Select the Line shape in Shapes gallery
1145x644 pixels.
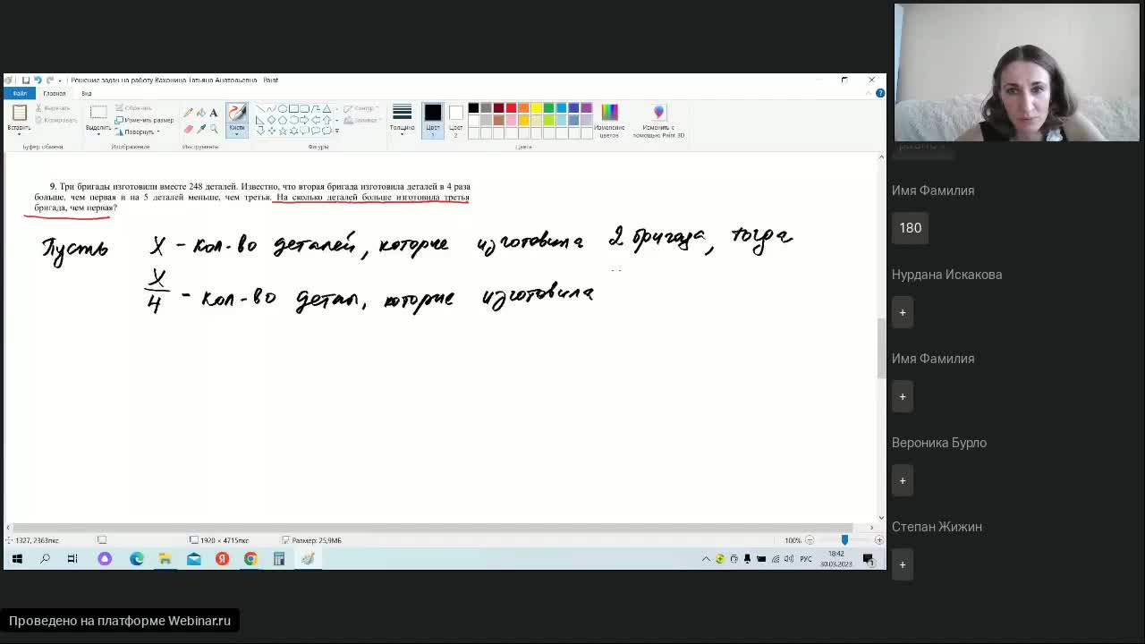click(260, 108)
